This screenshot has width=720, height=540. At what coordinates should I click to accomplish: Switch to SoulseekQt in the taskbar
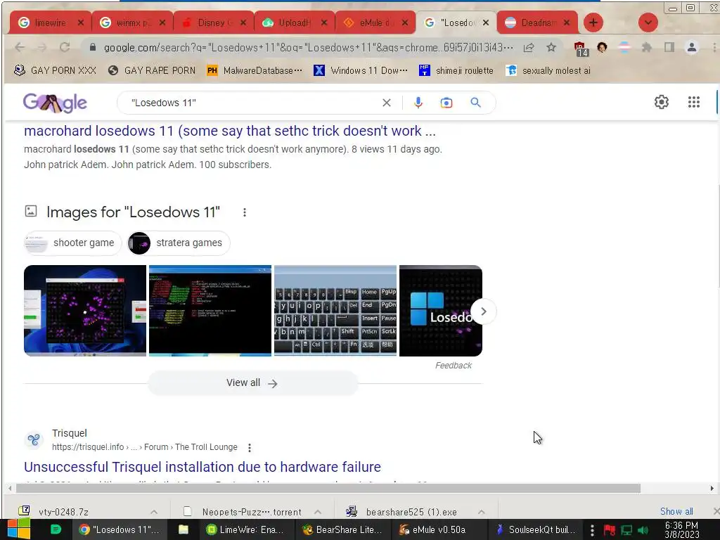point(535,529)
